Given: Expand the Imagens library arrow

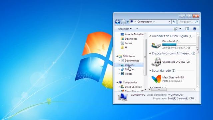Looking at the screenshot, I should (x=119, y=65).
